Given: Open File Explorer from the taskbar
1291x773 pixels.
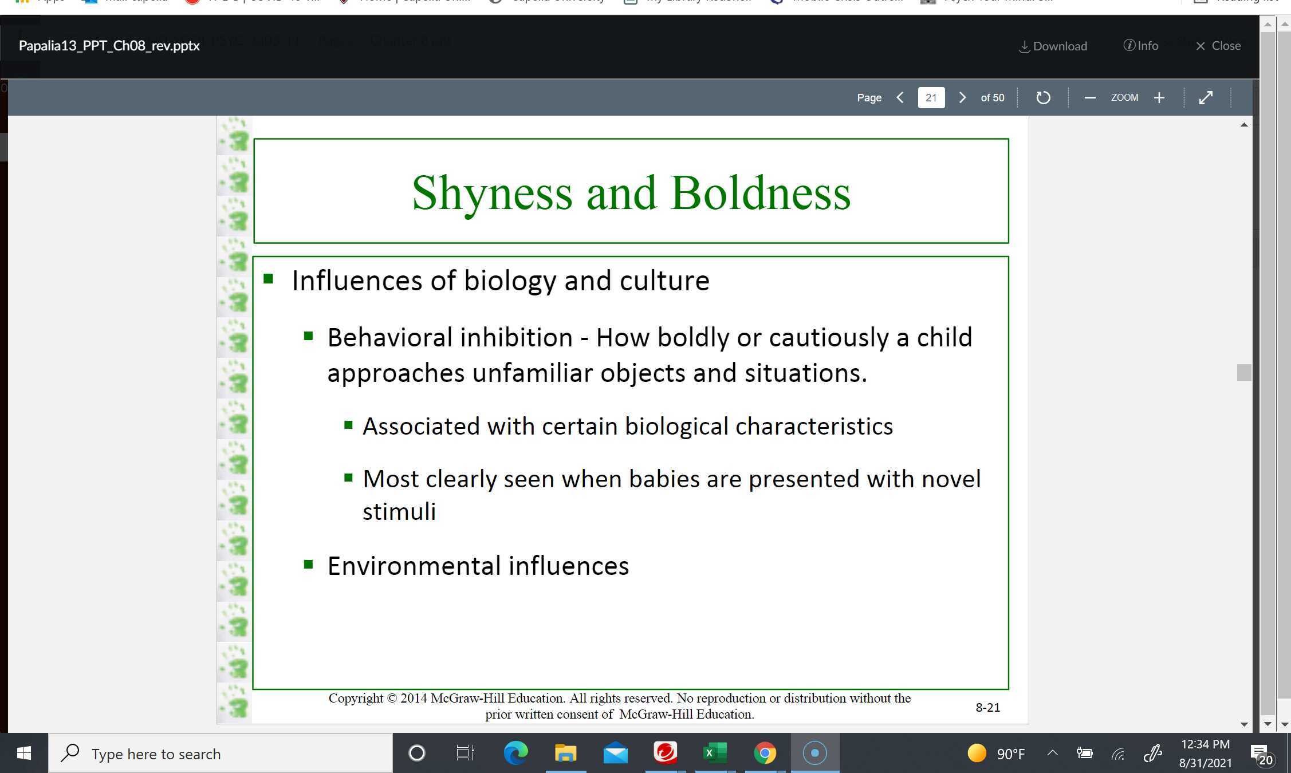Looking at the screenshot, I should [566, 753].
